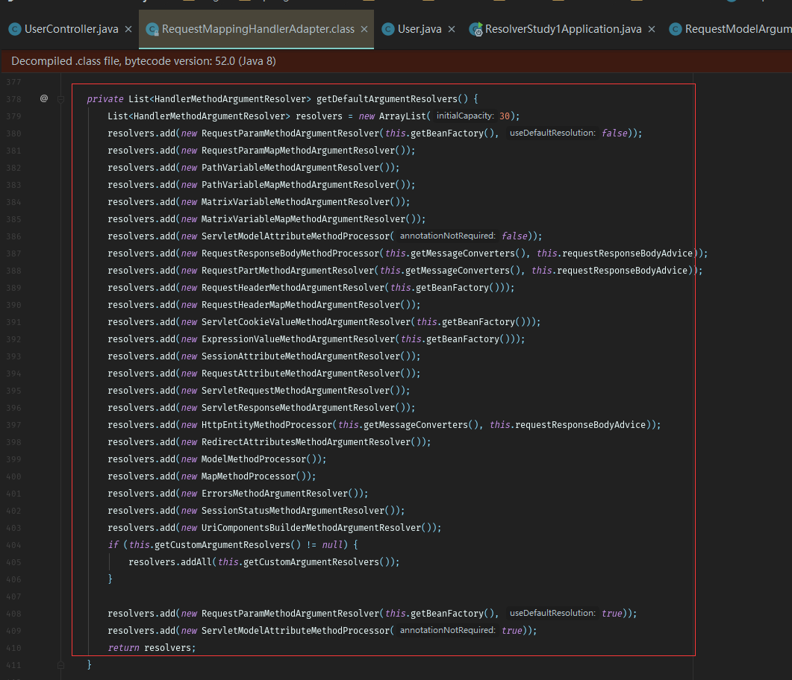Click the initialCapacity parameter hint
Screen dimensions: 792x680
[x=465, y=116]
